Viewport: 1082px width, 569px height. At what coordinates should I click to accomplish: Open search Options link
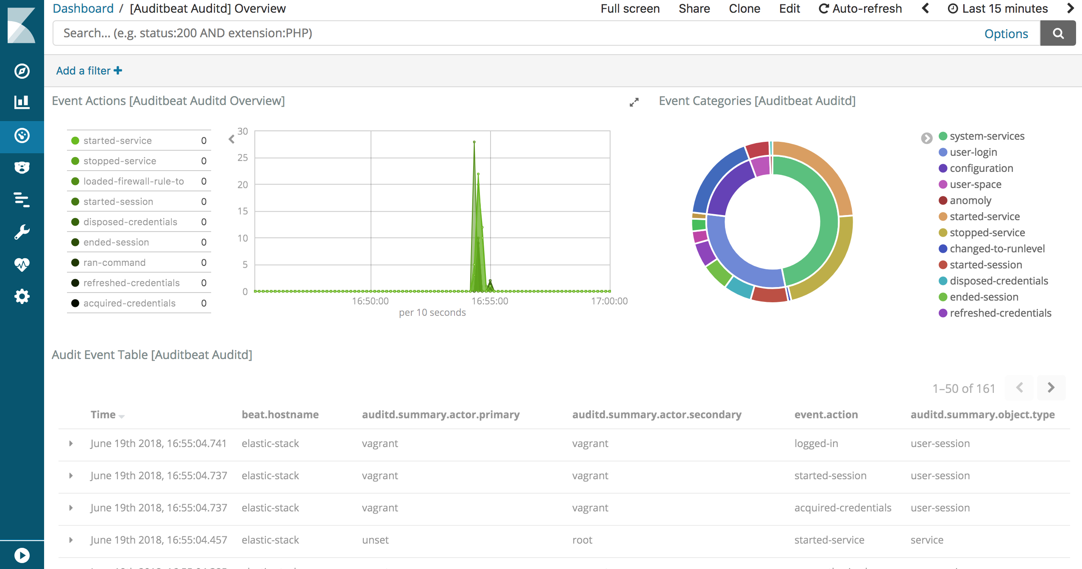1006,33
